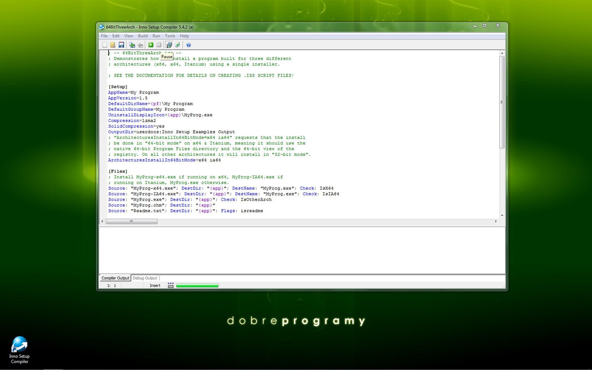Image resolution: width=592 pixels, height=370 pixels.
Task: Click the Target Uninstall recycle toolbar icon
Action: point(178,45)
